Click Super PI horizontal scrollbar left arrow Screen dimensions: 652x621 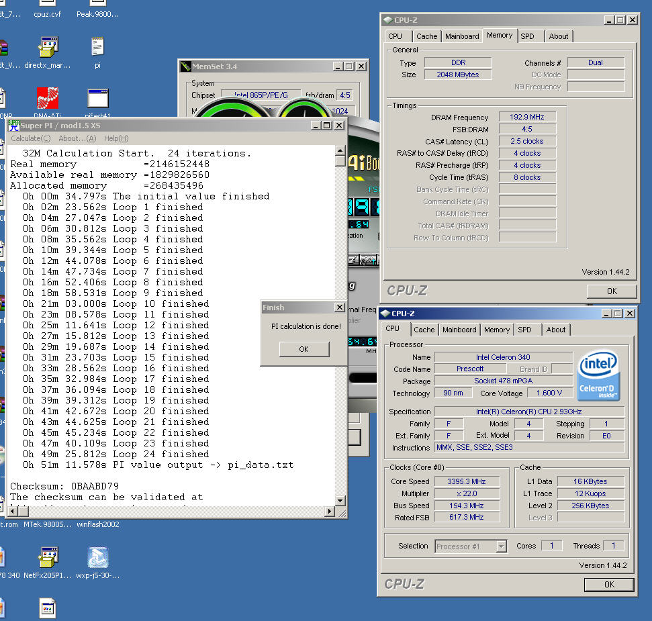click(13, 512)
